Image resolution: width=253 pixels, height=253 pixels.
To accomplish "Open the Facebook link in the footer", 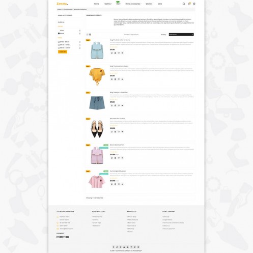I will click(x=114, y=247).
